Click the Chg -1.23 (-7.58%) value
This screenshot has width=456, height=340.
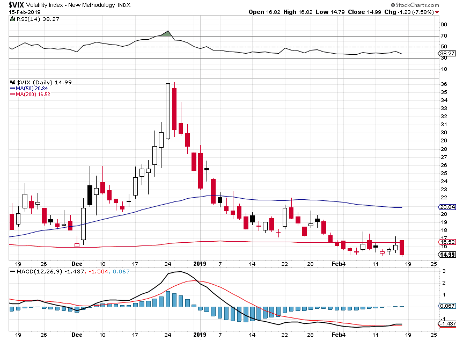click(x=409, y=12)
